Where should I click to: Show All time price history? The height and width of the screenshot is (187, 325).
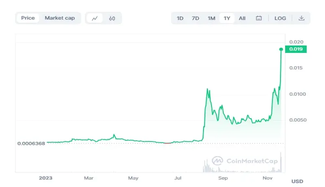pyautogui.click(x=242, y=18)
